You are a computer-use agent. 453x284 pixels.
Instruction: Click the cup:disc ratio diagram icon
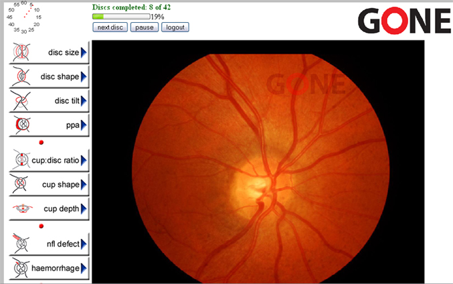pyautogui.click(x=21, y=160)
